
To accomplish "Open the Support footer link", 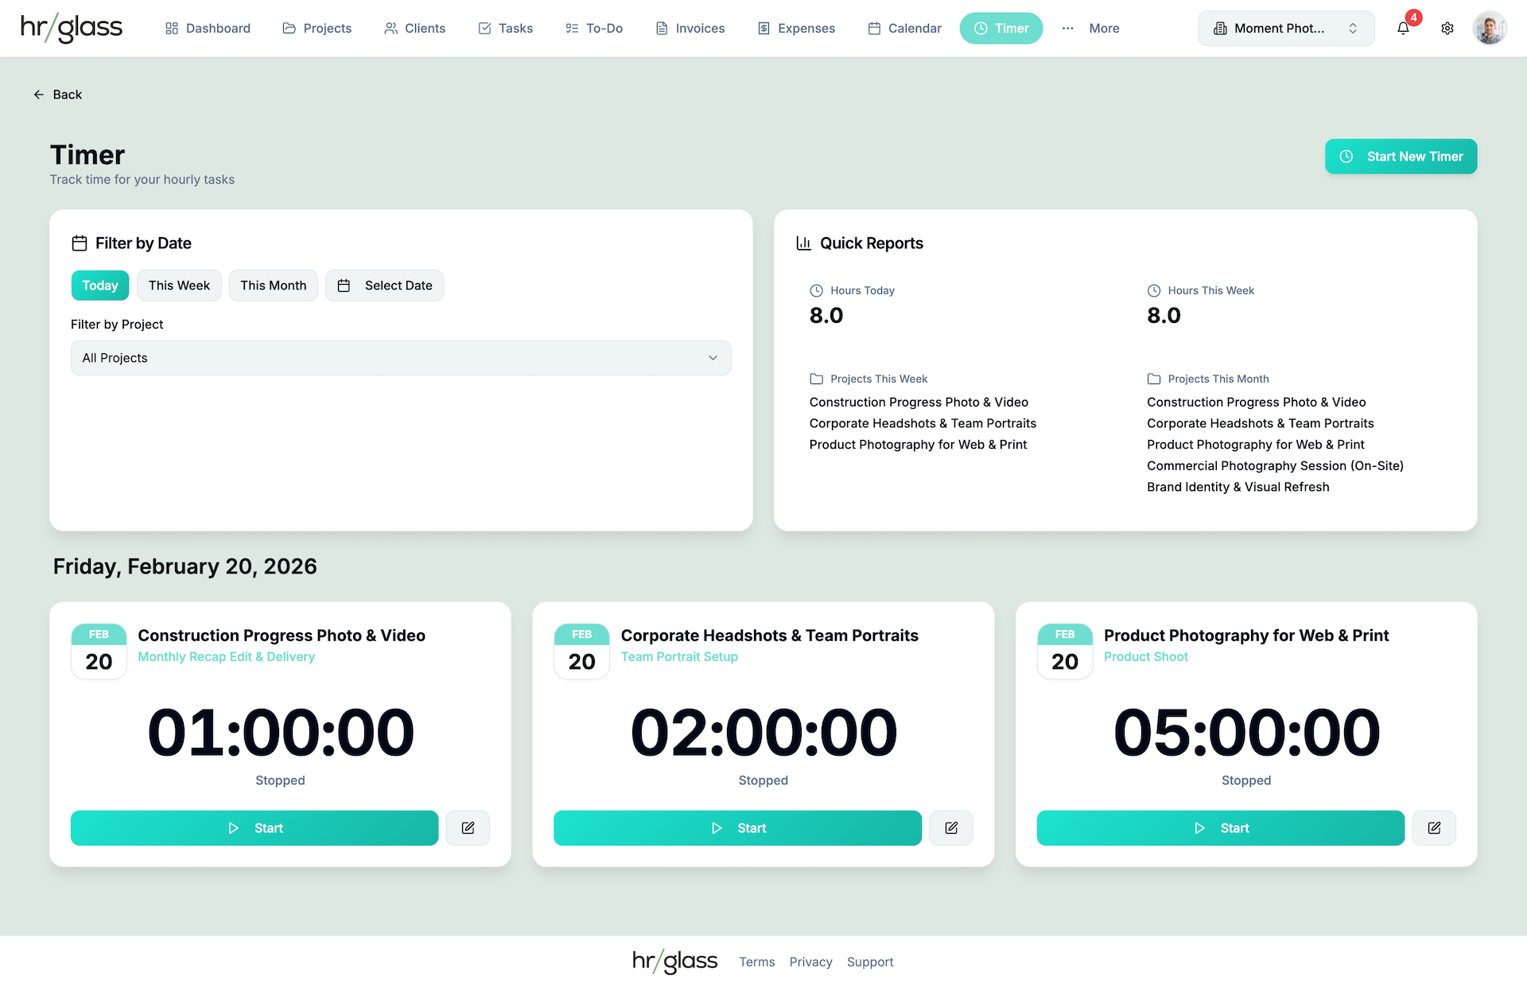I will click(870, 962).
